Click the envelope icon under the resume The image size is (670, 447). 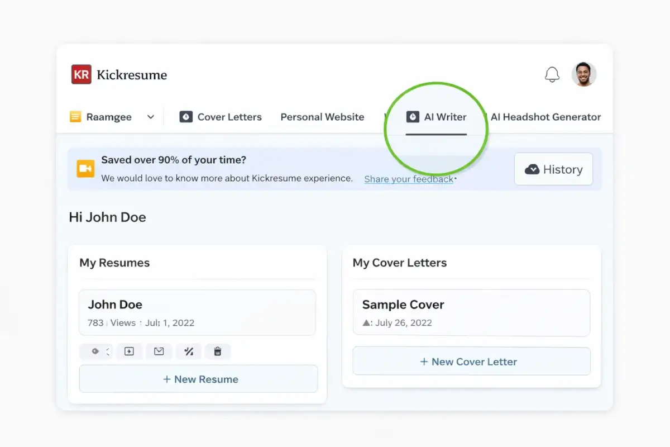(159, 351)
